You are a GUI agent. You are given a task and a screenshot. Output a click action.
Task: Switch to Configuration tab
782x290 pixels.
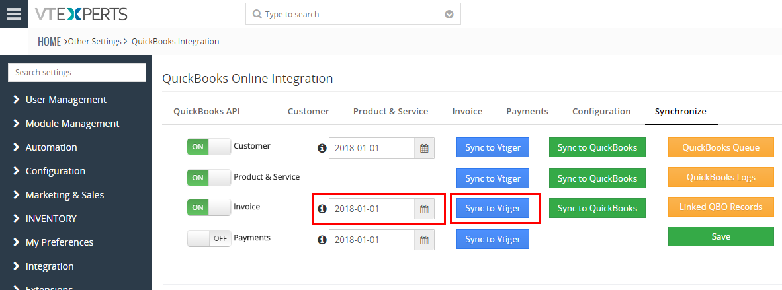coord(601,111)
